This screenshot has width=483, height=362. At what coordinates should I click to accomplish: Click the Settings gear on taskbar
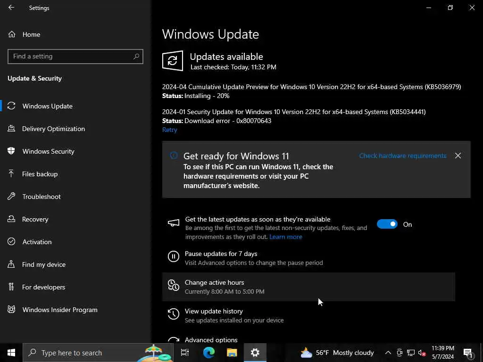(x=255, y=353)
